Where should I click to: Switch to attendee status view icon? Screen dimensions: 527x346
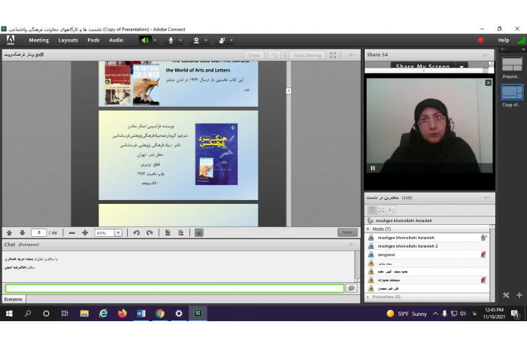pyautogui.click(x=391, y=210)
